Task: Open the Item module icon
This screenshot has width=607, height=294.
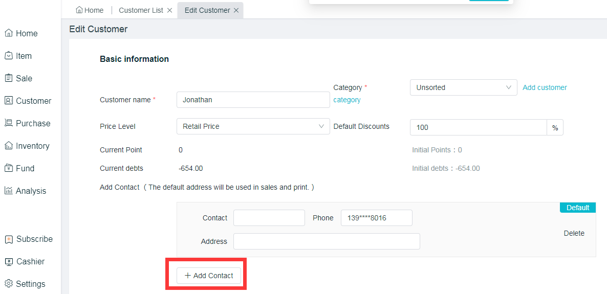Action: 9,56
